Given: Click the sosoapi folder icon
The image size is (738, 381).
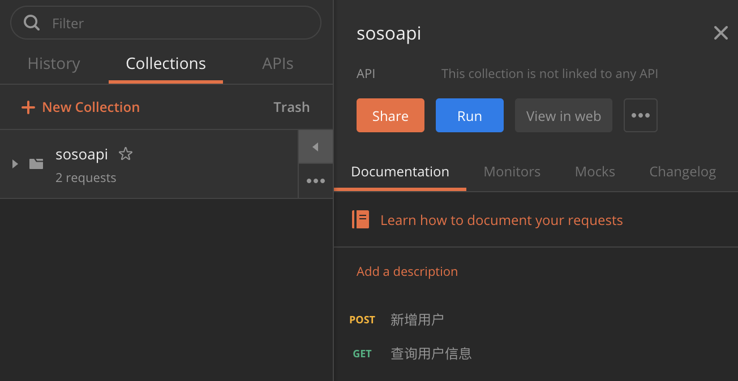Looking at the screenshot, I should pyautogui.click(x=36, y=164).
